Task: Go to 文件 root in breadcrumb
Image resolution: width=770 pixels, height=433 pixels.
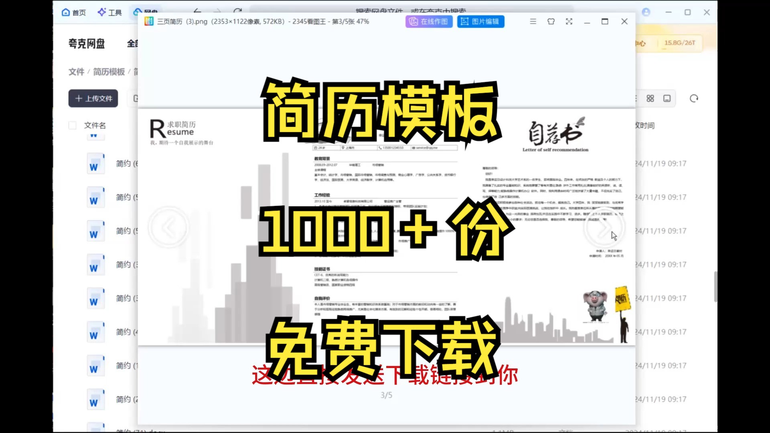Action: pos(76,72)
